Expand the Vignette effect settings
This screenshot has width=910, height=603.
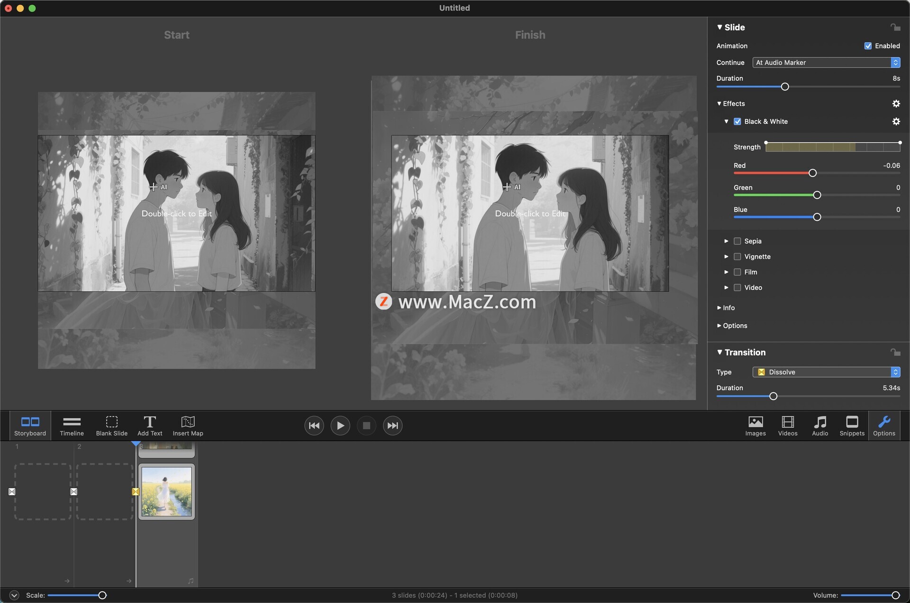tap(726, 256)
